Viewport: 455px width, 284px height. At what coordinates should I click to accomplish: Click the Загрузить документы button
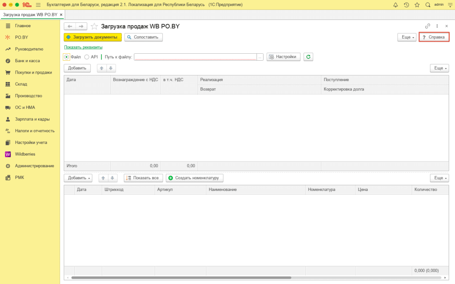click(92, 37)
